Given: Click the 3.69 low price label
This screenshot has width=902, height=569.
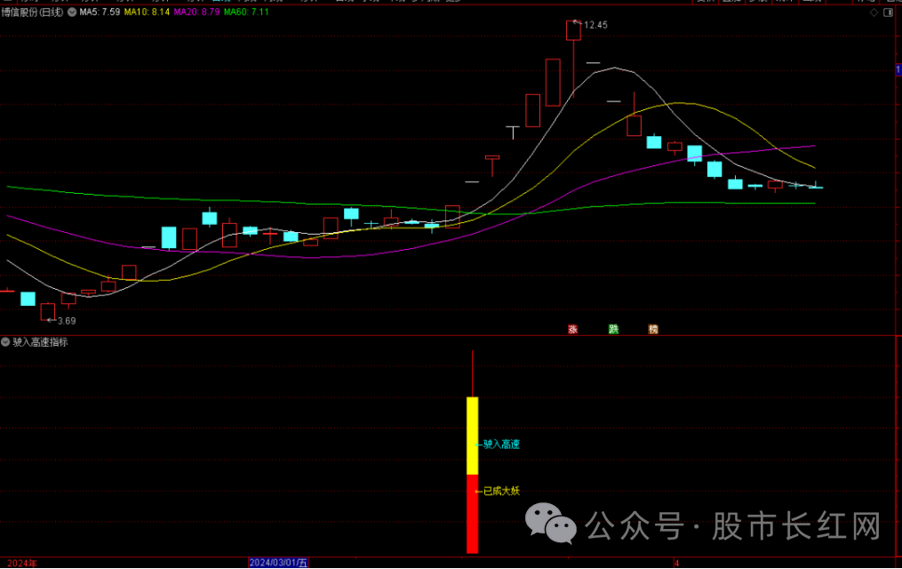Looking at the screenshot, I should tap(67, 321).
